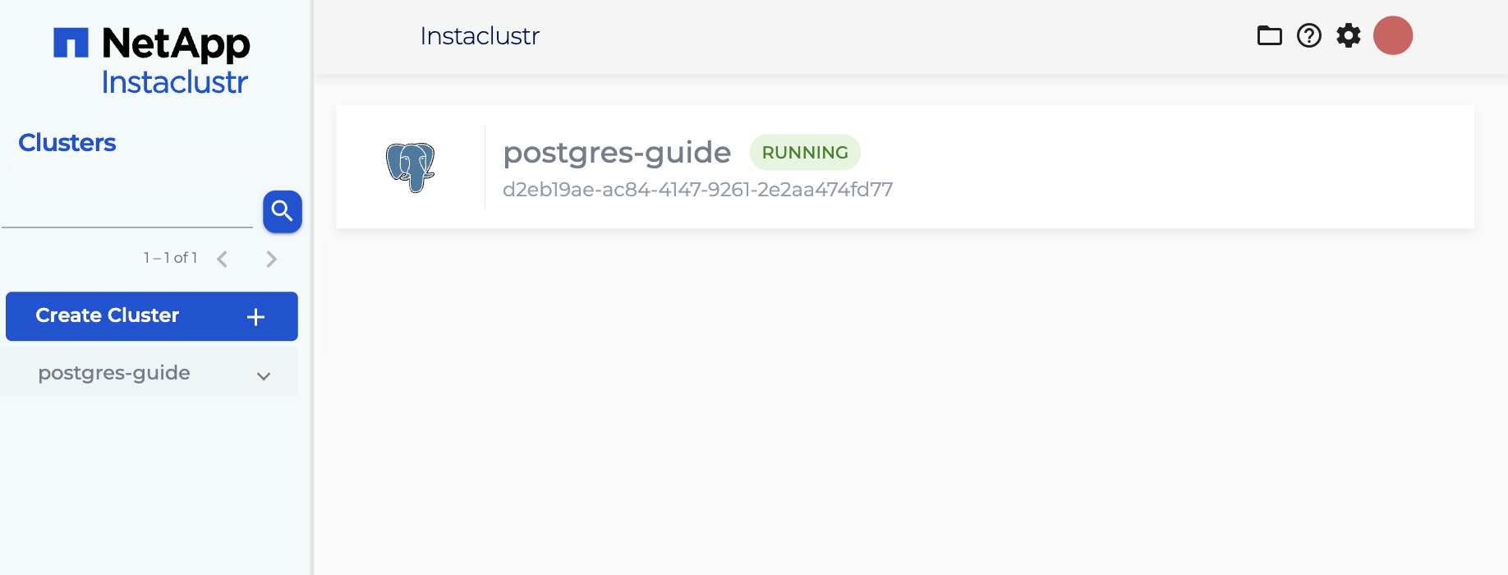1508x575 pixels.
Task: Open the settings gear icon
Action: (x=1348, y=35)
